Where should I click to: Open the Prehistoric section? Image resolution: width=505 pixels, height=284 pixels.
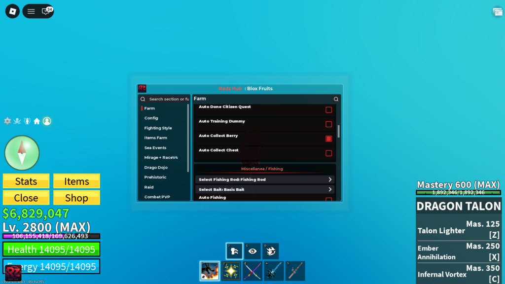pos(155,177)
